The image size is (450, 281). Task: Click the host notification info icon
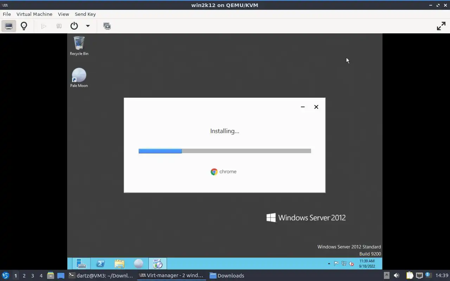click(x=428, y=275)
